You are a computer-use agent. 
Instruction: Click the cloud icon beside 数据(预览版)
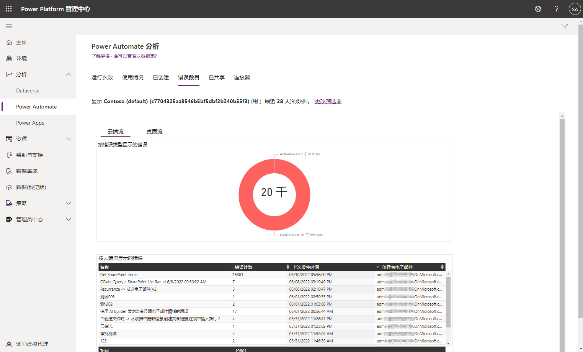pyautogui.click(x=9, y=187)
